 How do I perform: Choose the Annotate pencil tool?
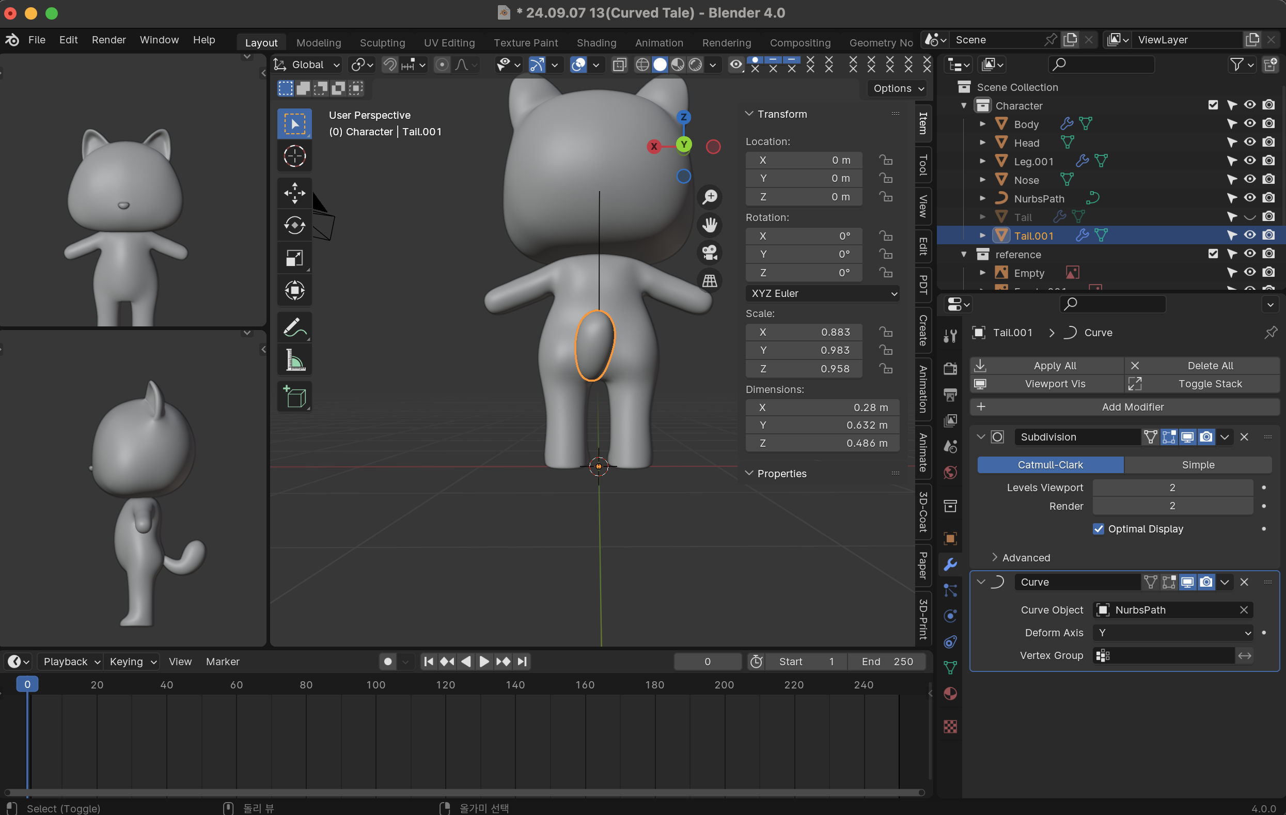tap(294, 327)
